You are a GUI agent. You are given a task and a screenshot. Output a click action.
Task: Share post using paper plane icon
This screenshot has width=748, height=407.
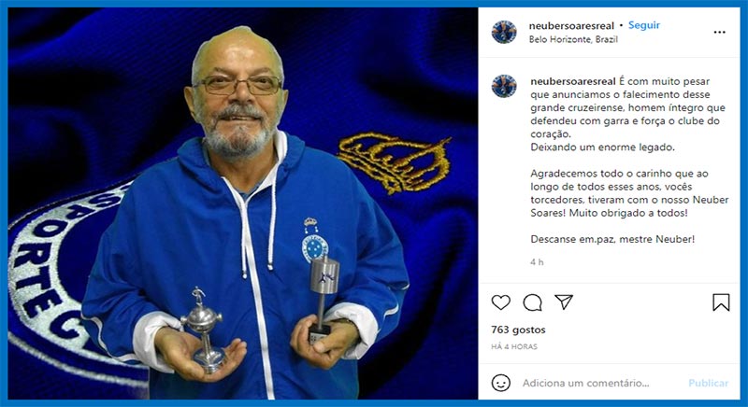pos(564,302)
